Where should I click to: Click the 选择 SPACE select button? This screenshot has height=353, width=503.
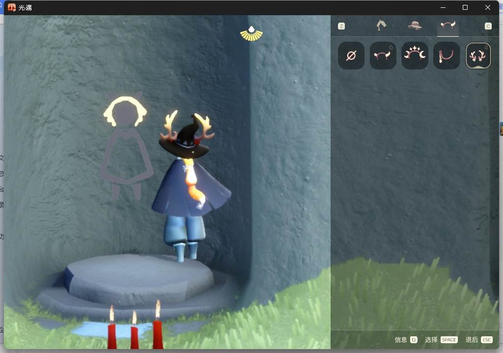(x=441, y=340)
